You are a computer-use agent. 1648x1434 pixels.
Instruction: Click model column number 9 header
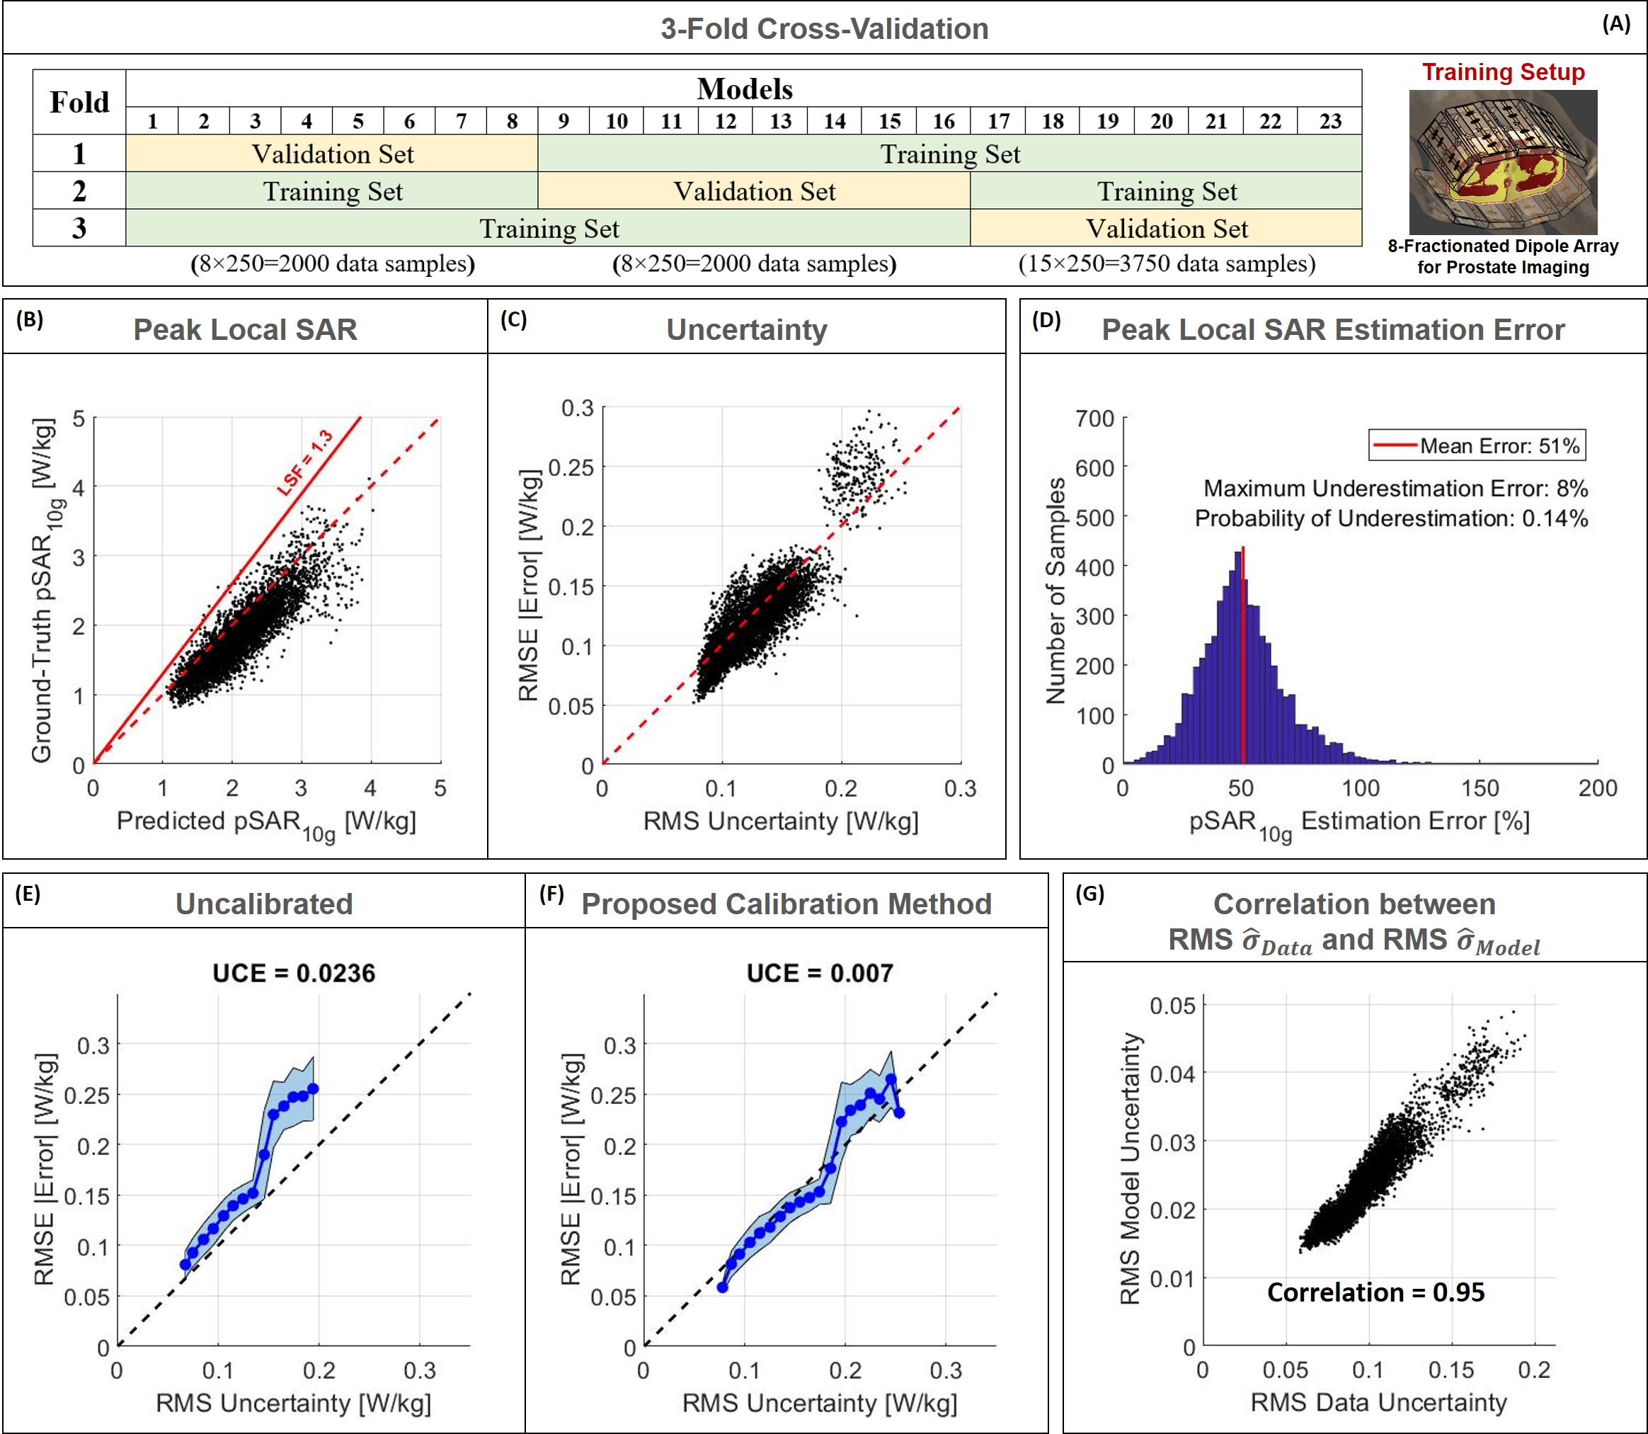[x=563, y=121]
